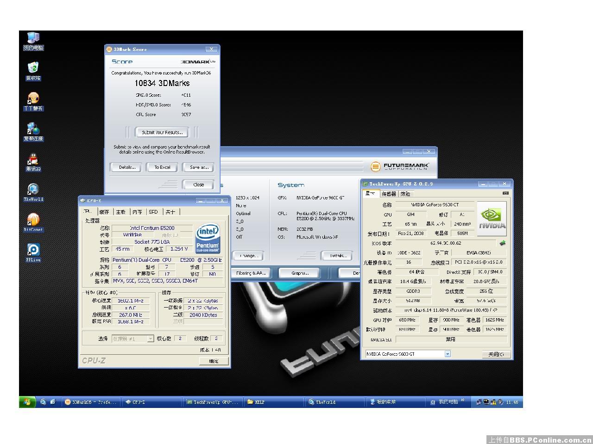Click the 2048 KBytes level 2 cache value
This screenshot has width=593, height=444.
tap(203, 315)
